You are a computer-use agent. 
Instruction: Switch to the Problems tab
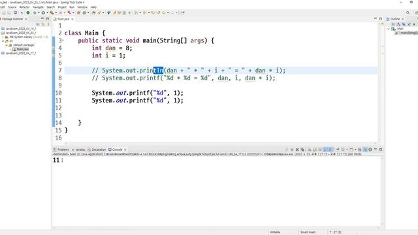pyautogui.click(x=61, y=149)
